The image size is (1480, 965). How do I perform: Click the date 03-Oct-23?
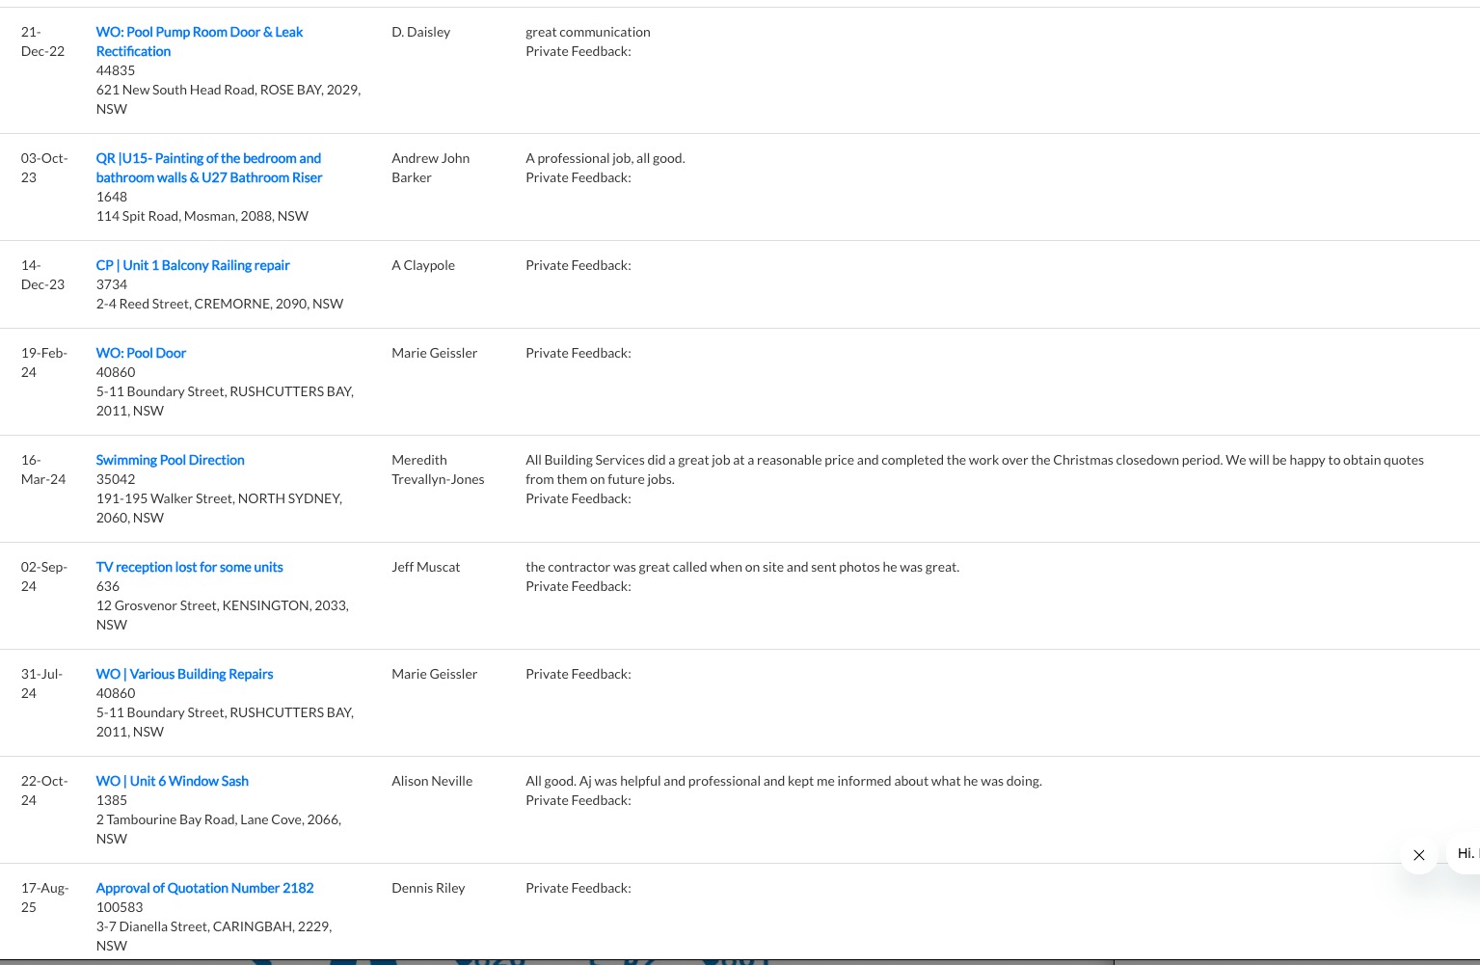tap(44, 168)
